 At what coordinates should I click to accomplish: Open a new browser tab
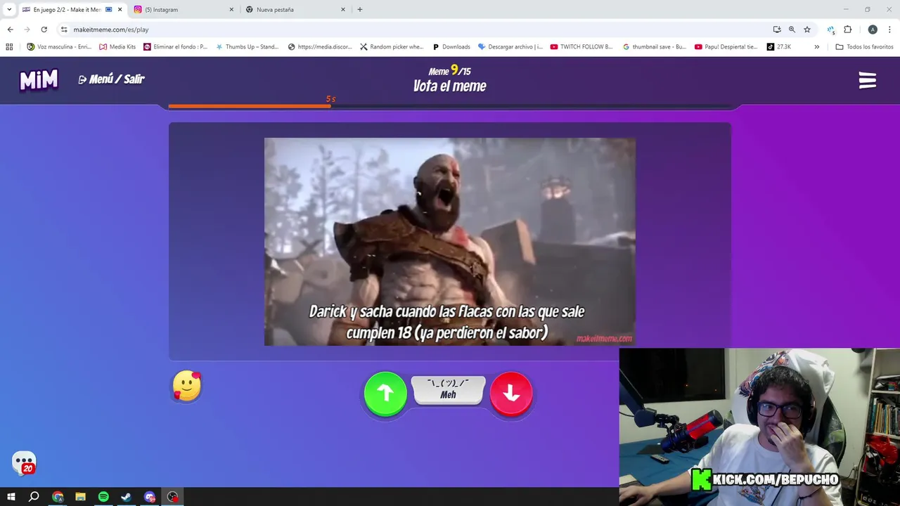pyautogui.click(x=360, y=10)
